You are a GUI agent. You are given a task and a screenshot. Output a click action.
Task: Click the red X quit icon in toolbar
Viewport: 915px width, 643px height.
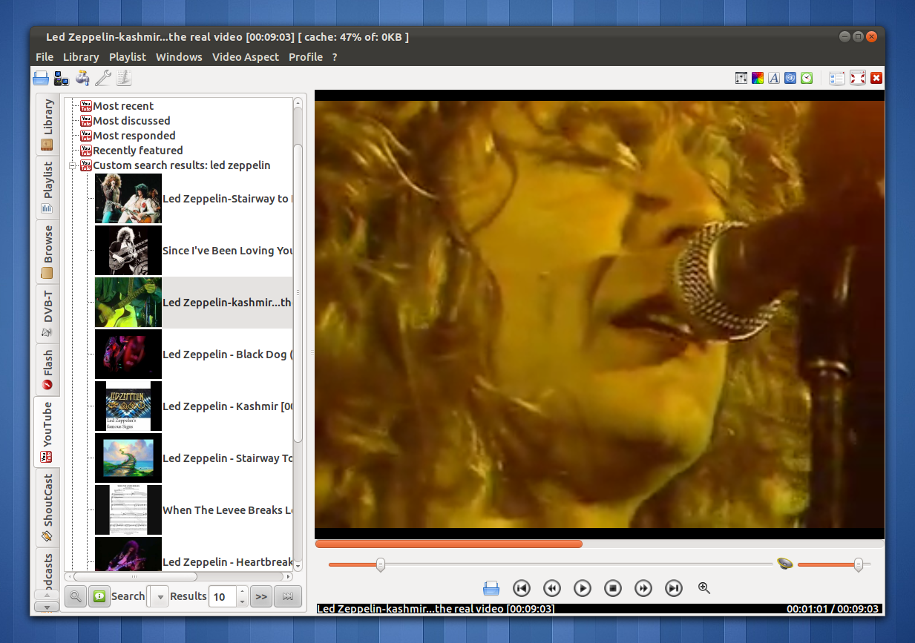(876, 78)
